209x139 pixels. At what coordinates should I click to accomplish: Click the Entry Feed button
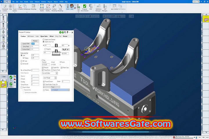26,46
